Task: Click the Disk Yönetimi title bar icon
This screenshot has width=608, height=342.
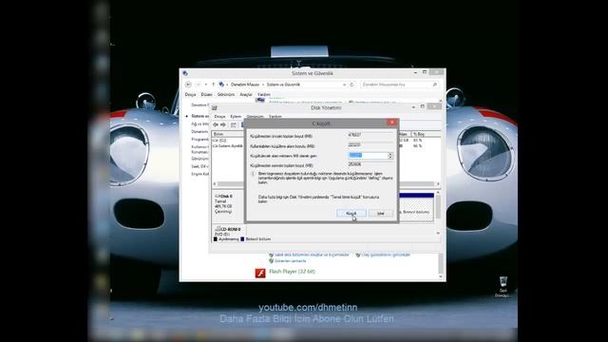Action: click(x=215, y=107)
